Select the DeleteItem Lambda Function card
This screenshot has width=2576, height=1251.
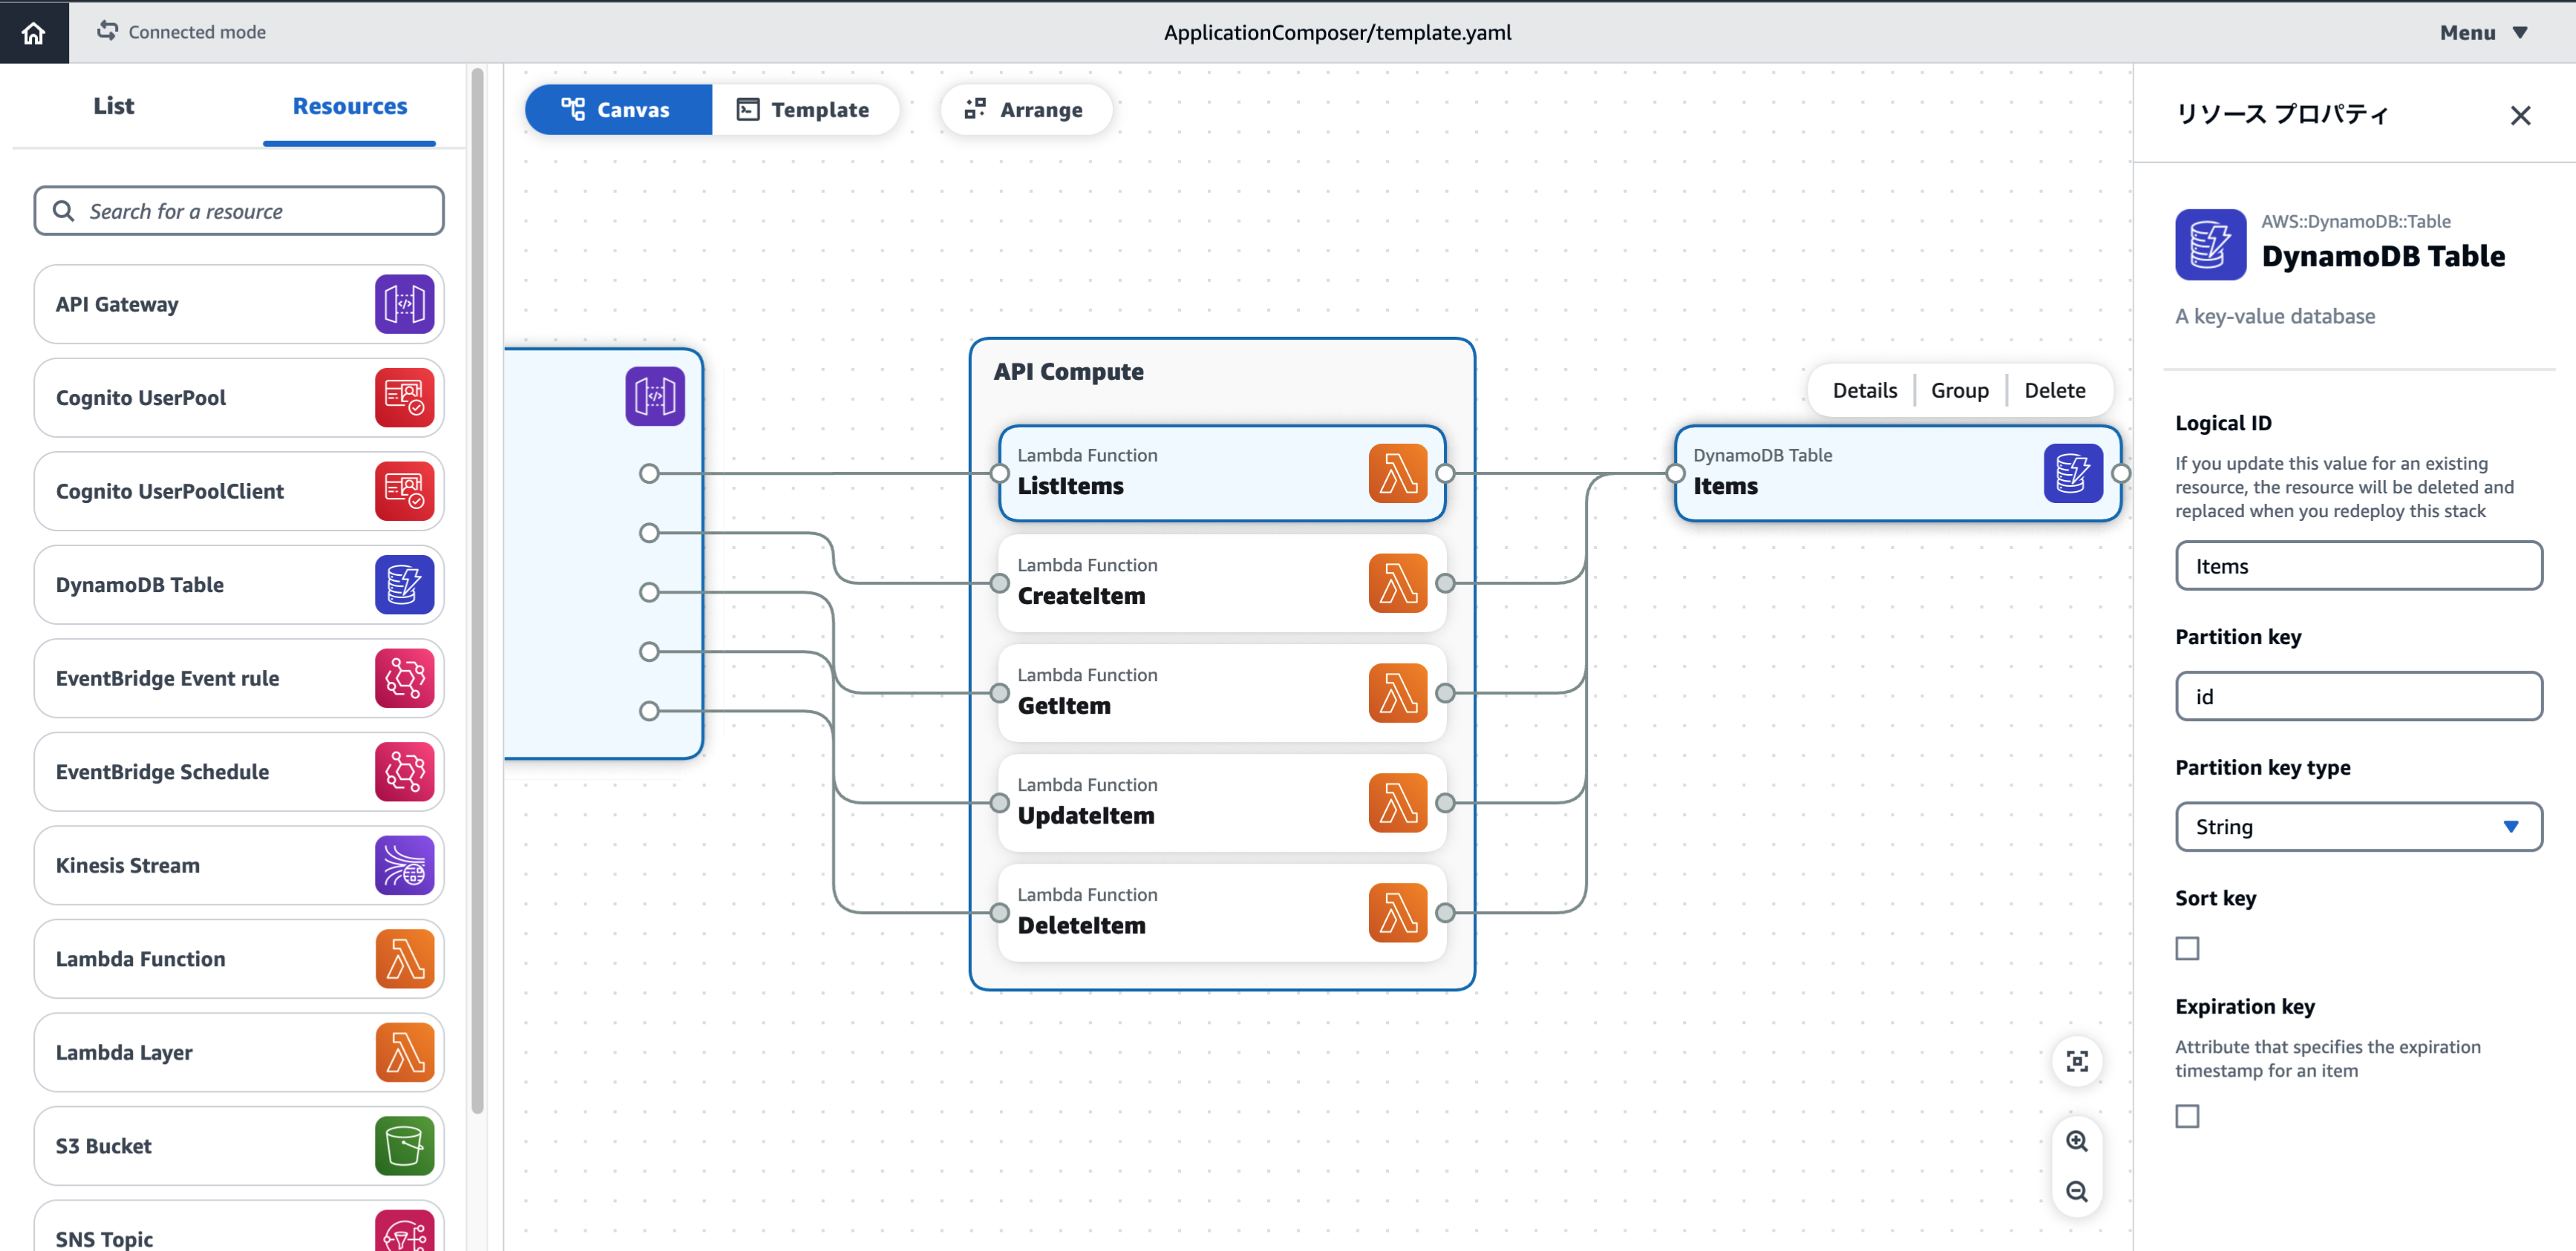tap(1222, 913)
